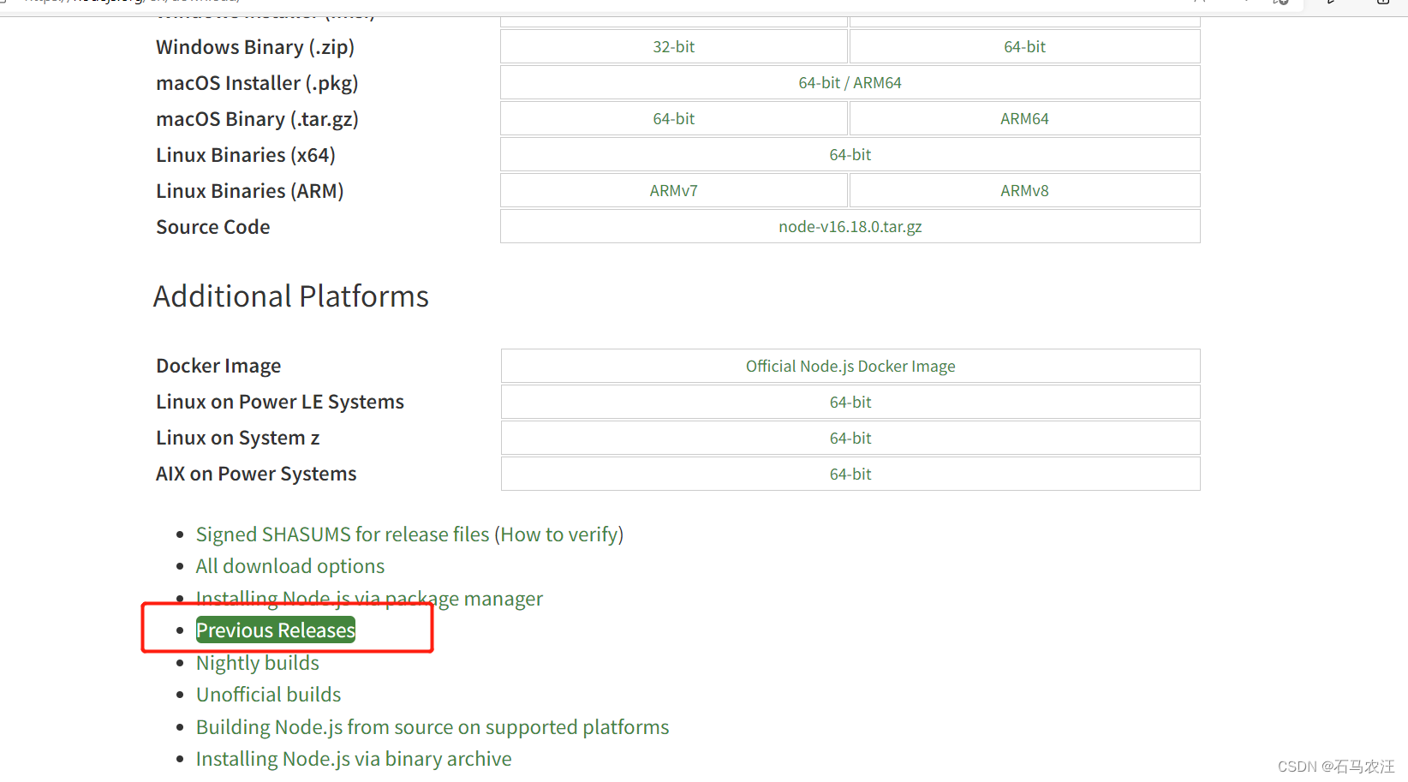
Task: Click the Source Code row label
Action: click(x=213, y=227)
